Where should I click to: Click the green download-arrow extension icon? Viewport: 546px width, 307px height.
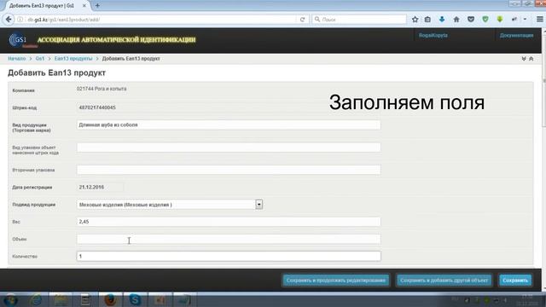(x=500, y=20)
